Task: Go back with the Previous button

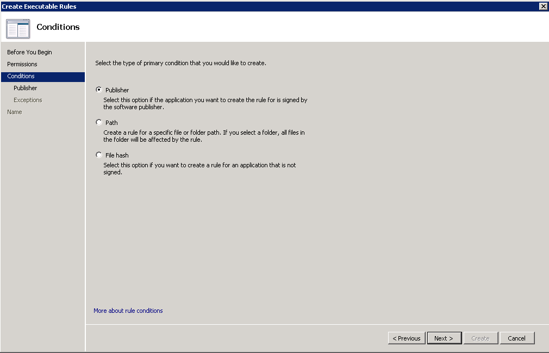Action: [x=407, y=338]
